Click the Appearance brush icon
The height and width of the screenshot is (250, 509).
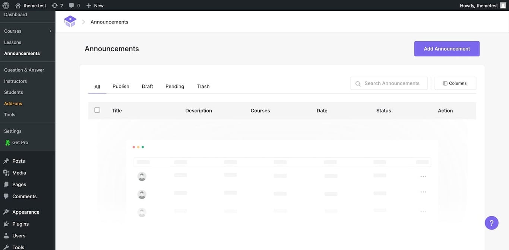(x=6, y=212)
